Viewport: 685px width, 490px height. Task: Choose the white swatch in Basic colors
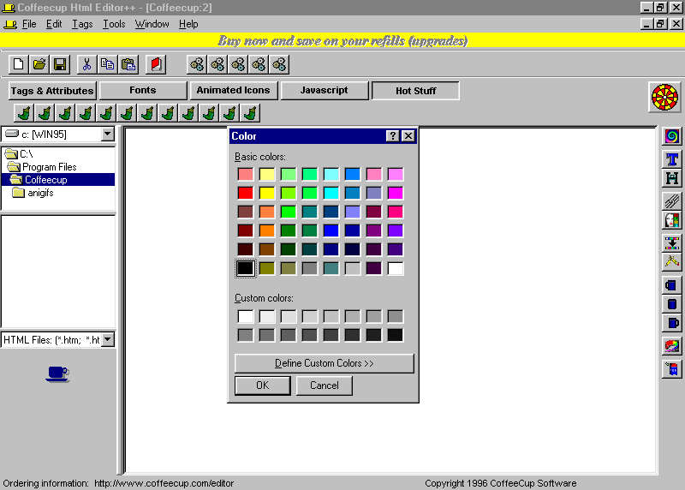pos(395,268)
